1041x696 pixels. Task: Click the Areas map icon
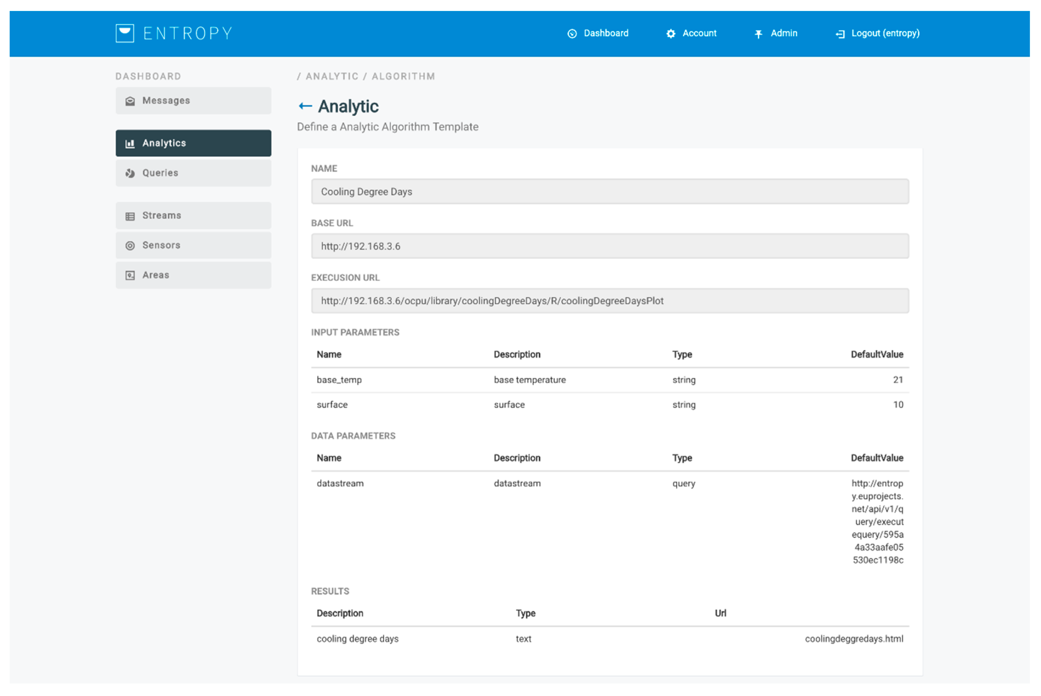pyautogui.click(x=130, y=275)
